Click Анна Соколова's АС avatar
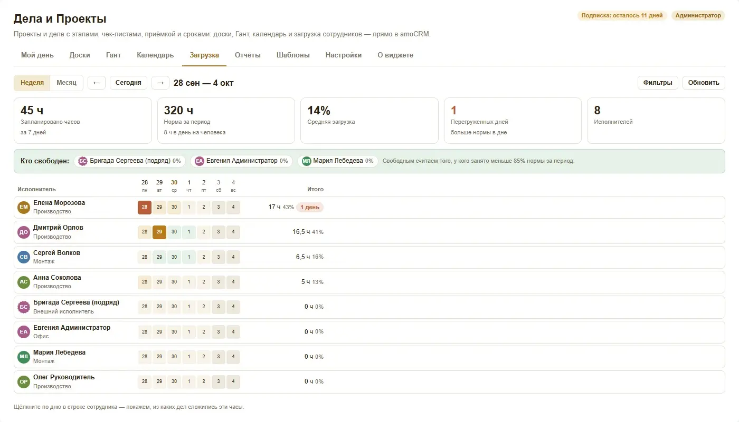The height and width of the screenshot is (422, 739). (23, 282)
